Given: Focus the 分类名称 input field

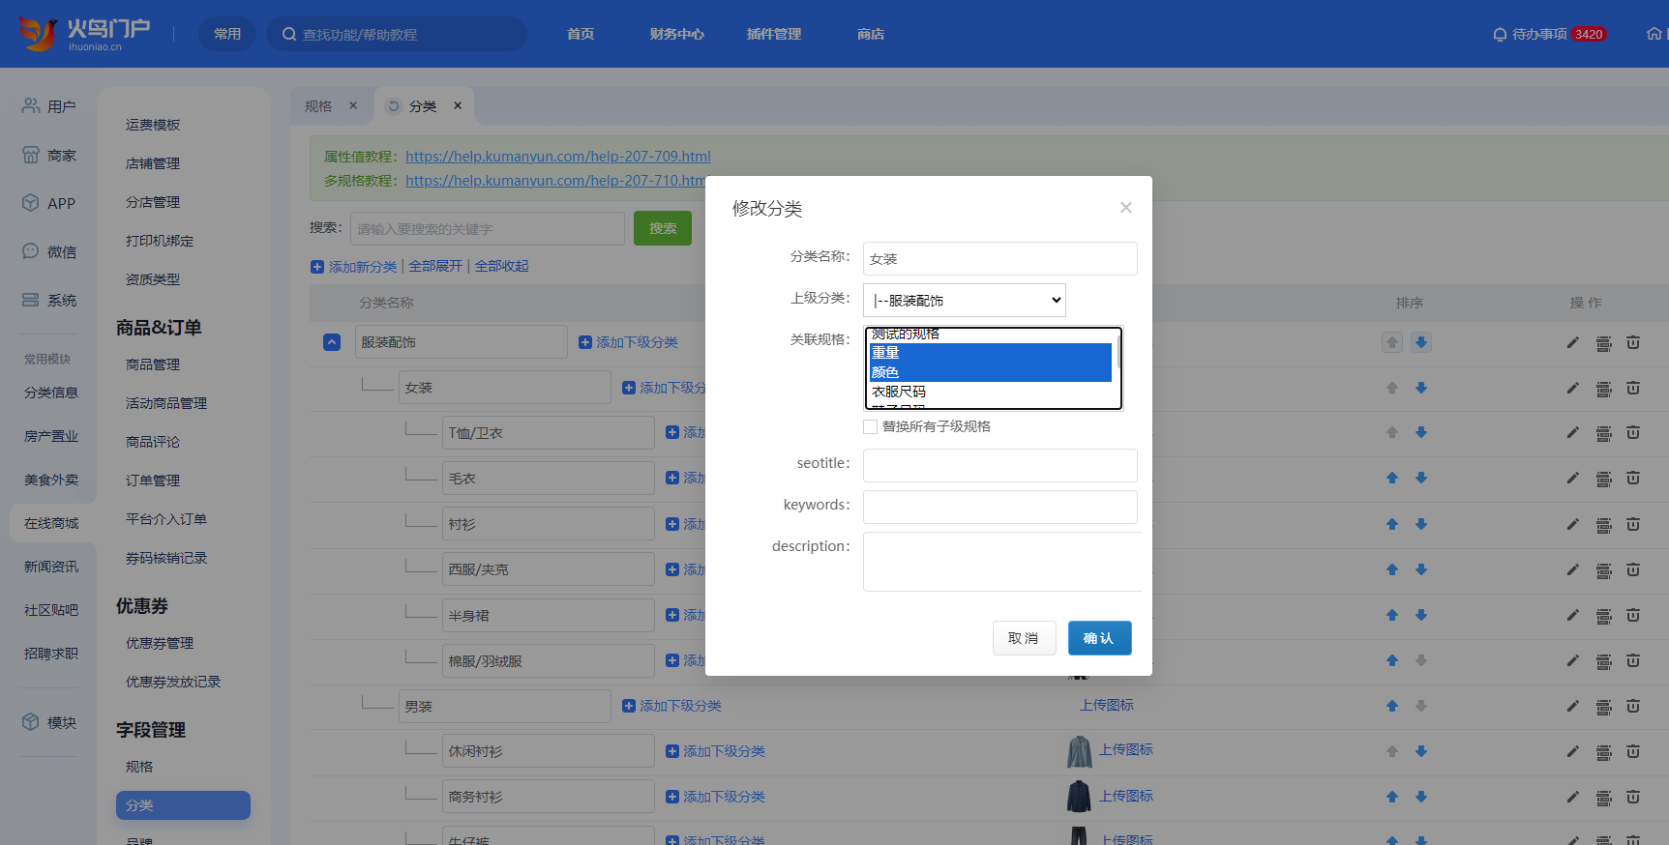Looking at the screenshot, I should point(1000,258).
